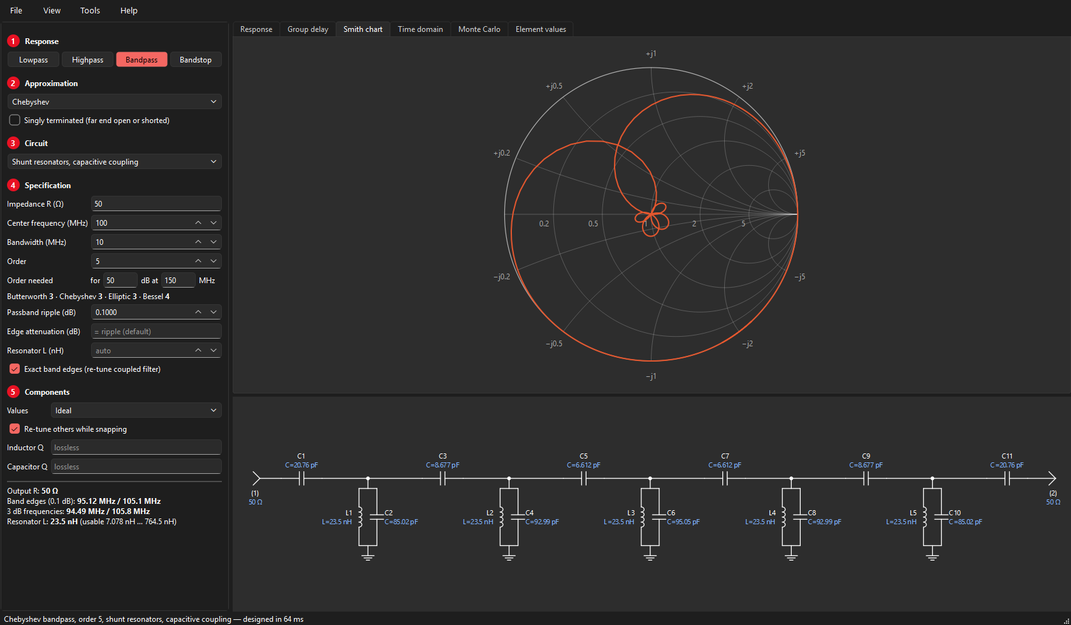Image resolution: width=1071 pixels, height=625 pixels.
Task: Click the Edge attenuation input field
Action: 156,331
